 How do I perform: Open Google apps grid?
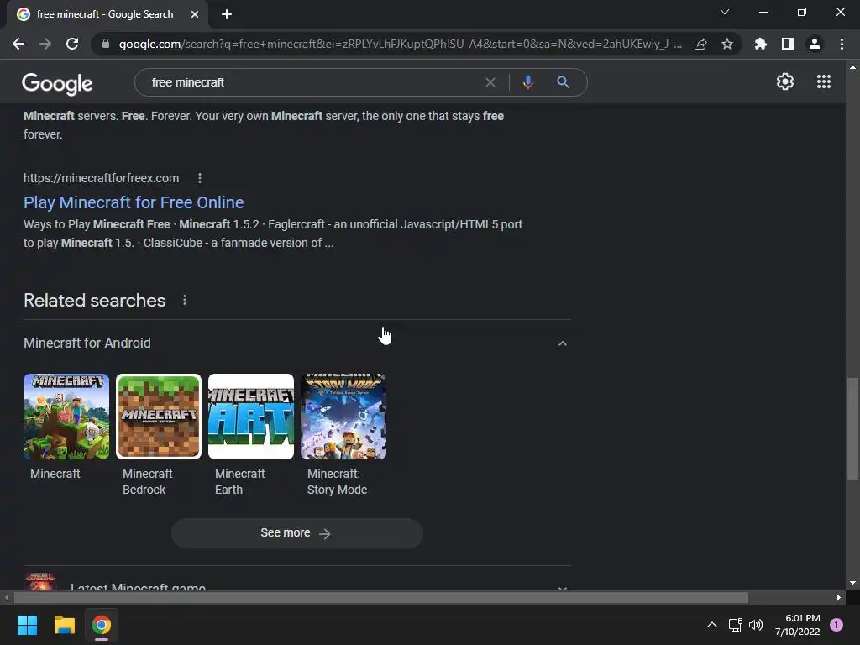[x=824, y=81]
